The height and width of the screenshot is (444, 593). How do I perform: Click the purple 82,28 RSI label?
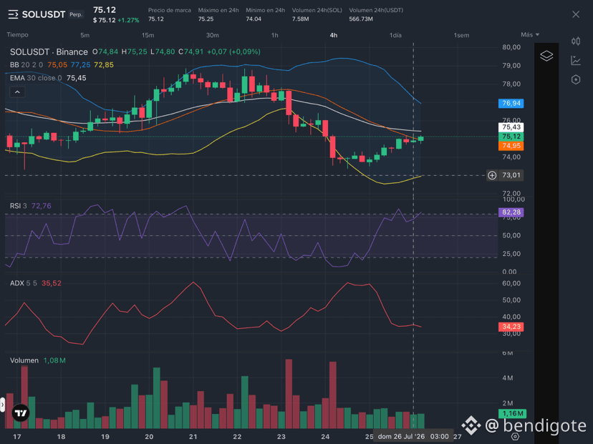pyautogui.click(x=511, y=212)
